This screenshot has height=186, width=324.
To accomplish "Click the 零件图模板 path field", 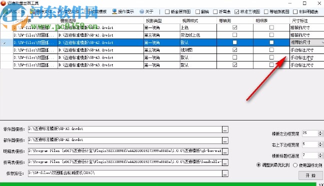I will tap(125, 129).
